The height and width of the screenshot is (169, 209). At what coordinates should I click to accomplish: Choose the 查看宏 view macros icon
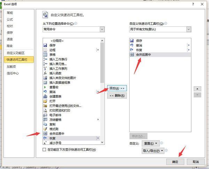pyautogui.click(x=45, y=87)
